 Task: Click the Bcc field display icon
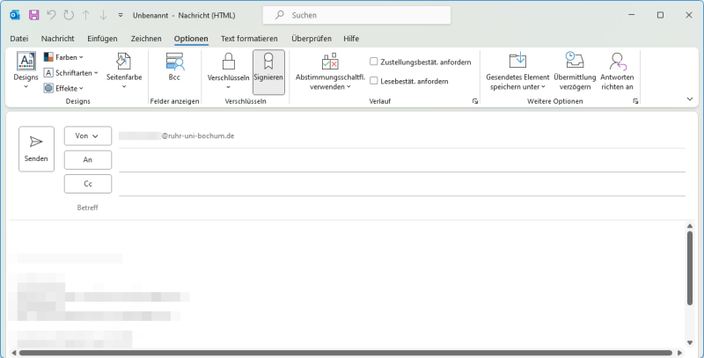[x=174, y=62]
